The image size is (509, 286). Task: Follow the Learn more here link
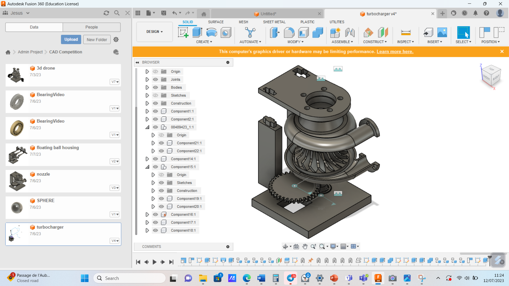[x=395, y=52]
